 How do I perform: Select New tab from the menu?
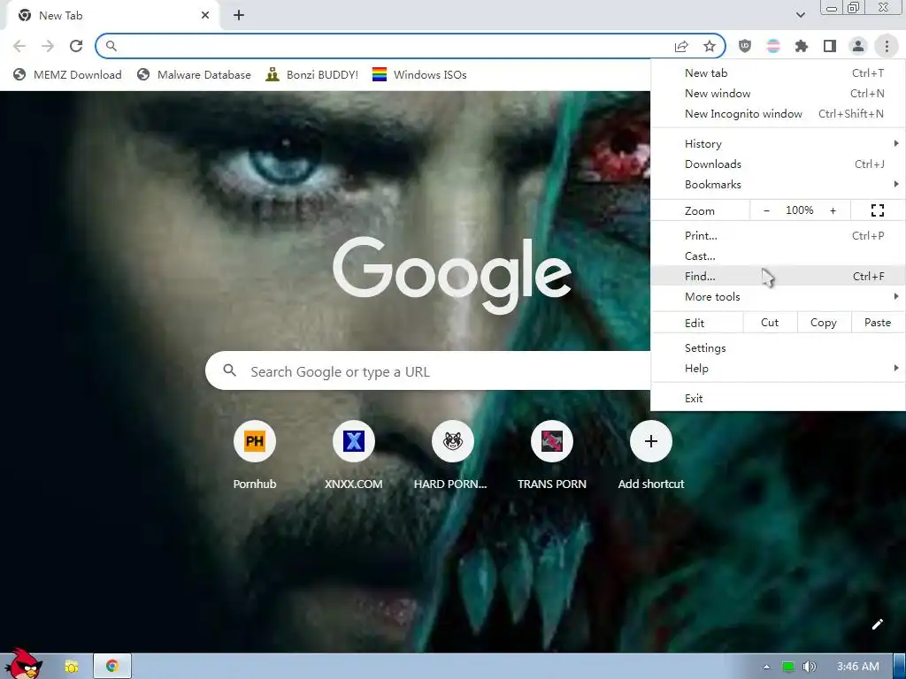pos(779,73)
